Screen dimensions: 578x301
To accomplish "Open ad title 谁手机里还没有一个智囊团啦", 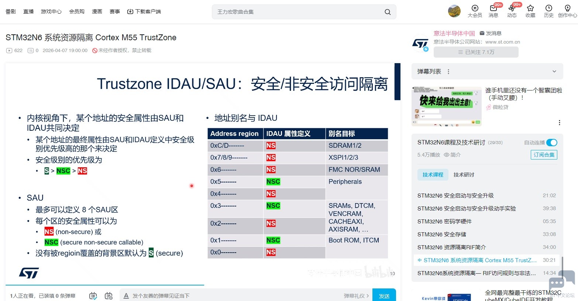I will click(524, 94).
